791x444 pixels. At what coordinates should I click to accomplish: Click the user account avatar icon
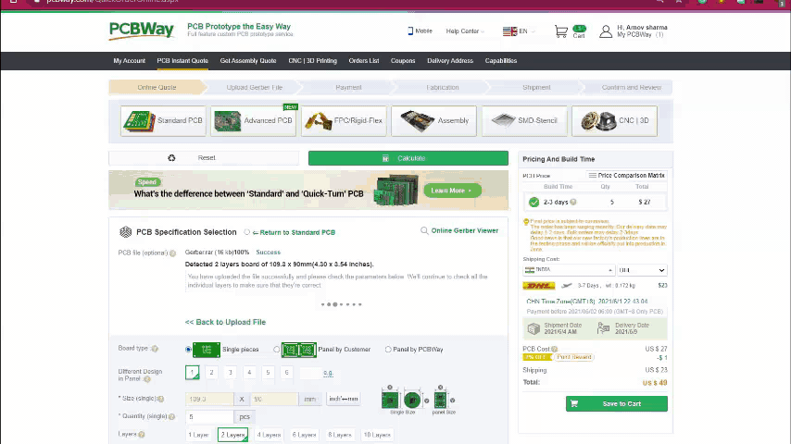pos(606,31)
